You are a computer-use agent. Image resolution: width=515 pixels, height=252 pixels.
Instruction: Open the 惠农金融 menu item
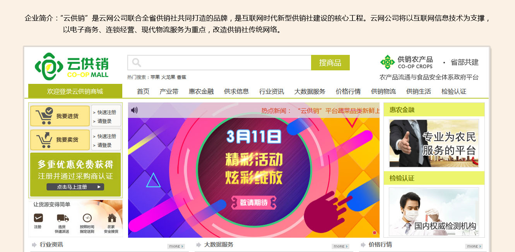click(x=201, y=92)
